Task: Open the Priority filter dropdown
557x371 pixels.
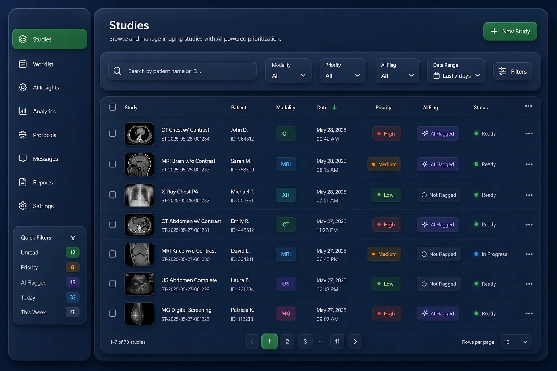Action: [x=342, y=71]
